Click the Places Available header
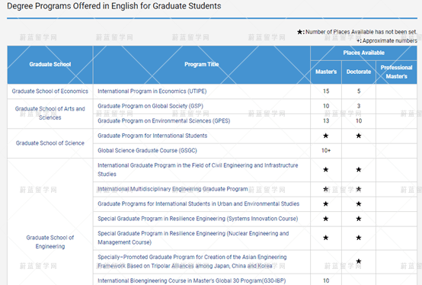Screen dimensions: 422x285 [363, 53]
